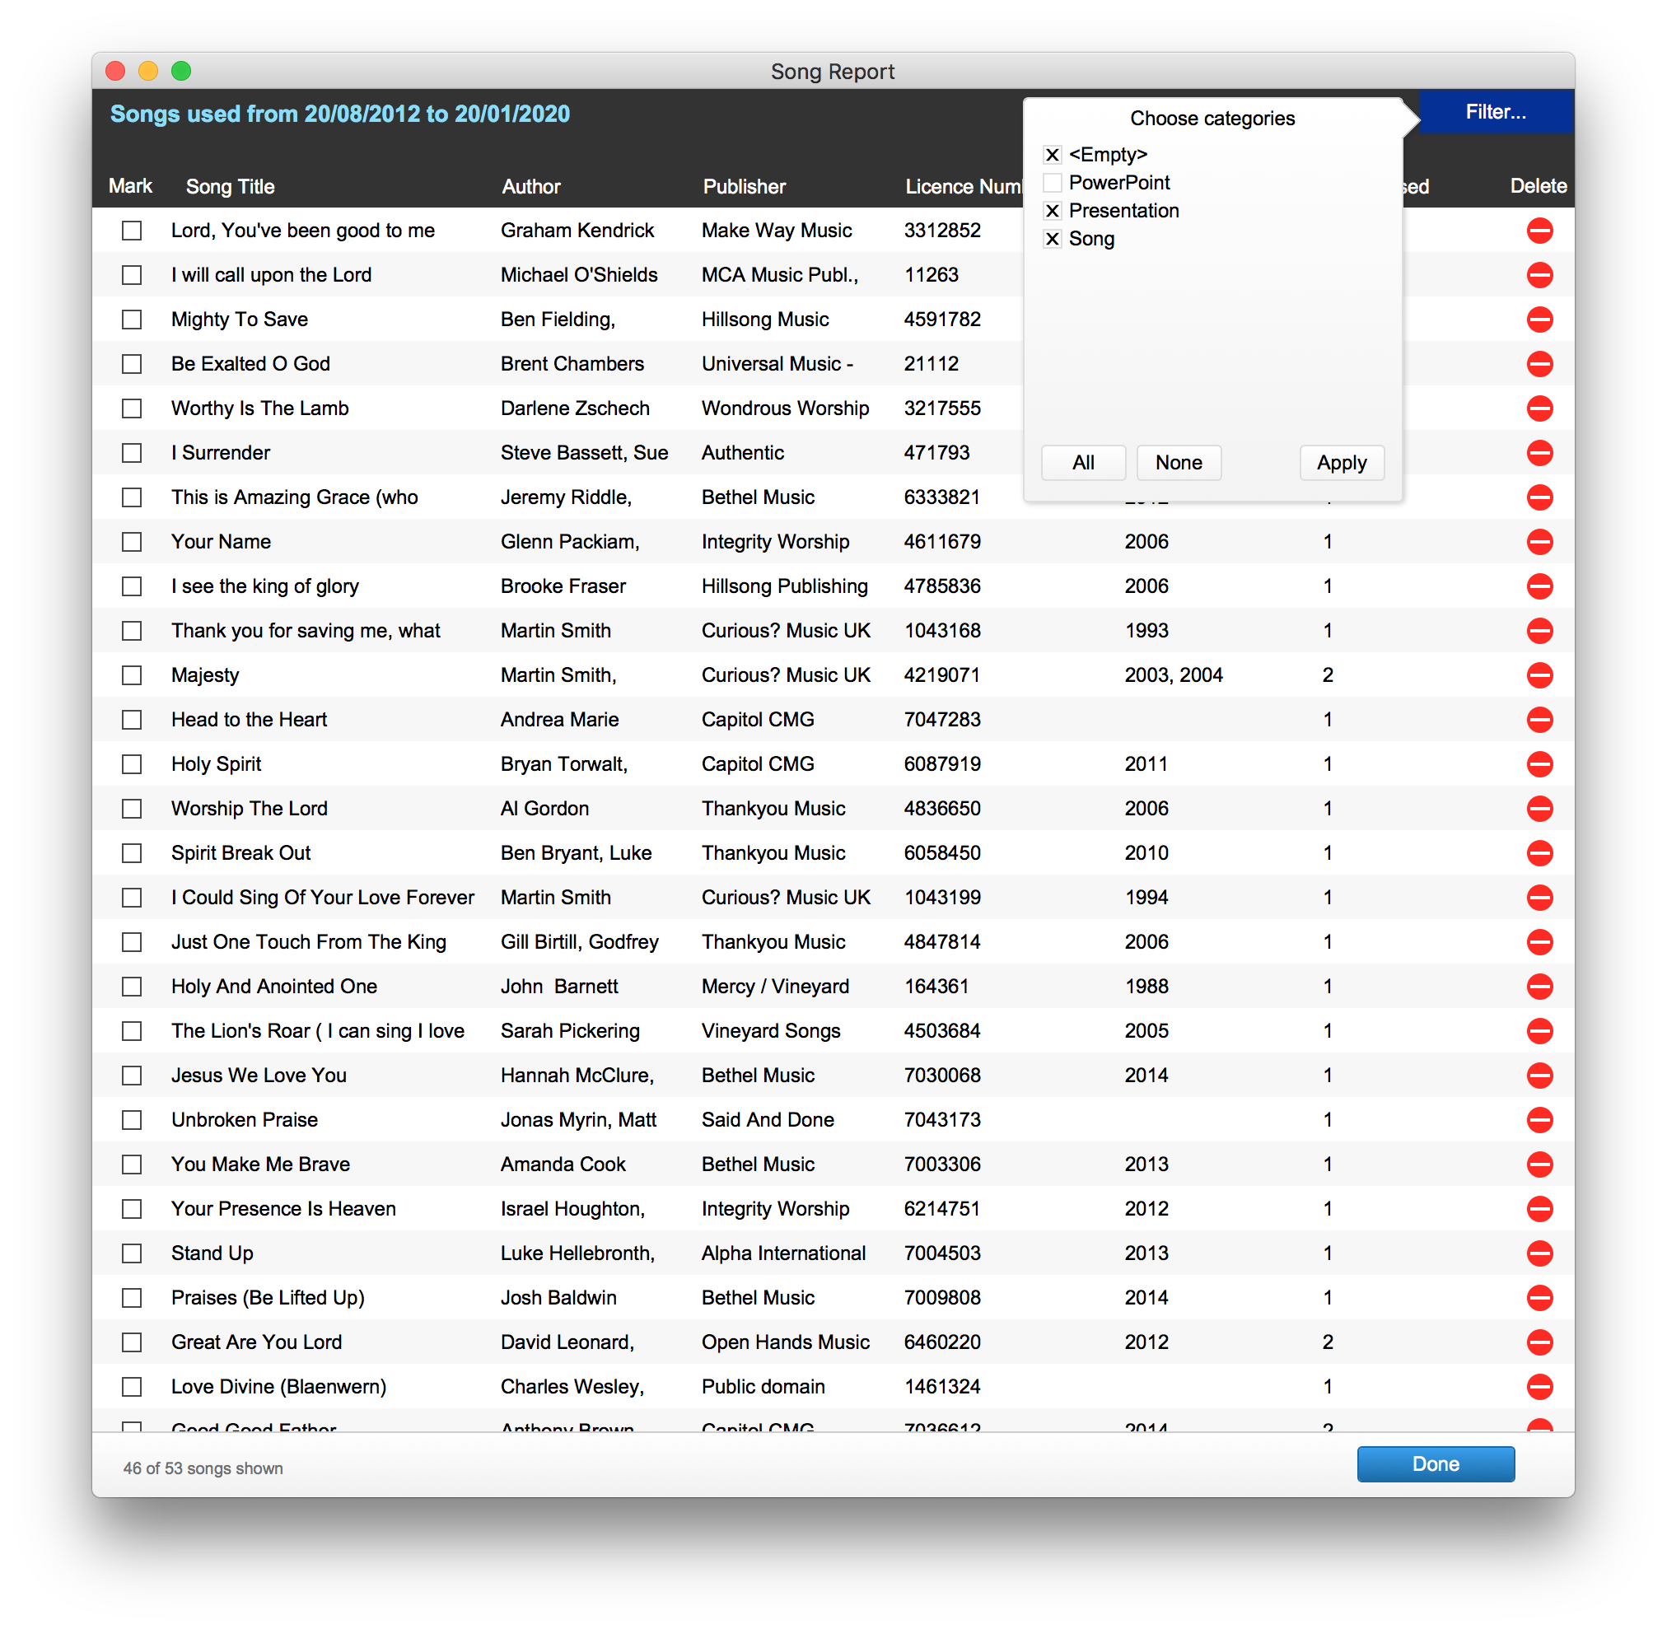
Task: Remove 'Worship The Lord' entry
Action: [1539, 809]
